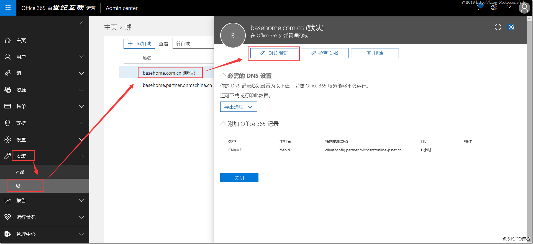Open the 所有域 view filter dropdown
This screenshot has width=533, height=244.
(193, 44)
